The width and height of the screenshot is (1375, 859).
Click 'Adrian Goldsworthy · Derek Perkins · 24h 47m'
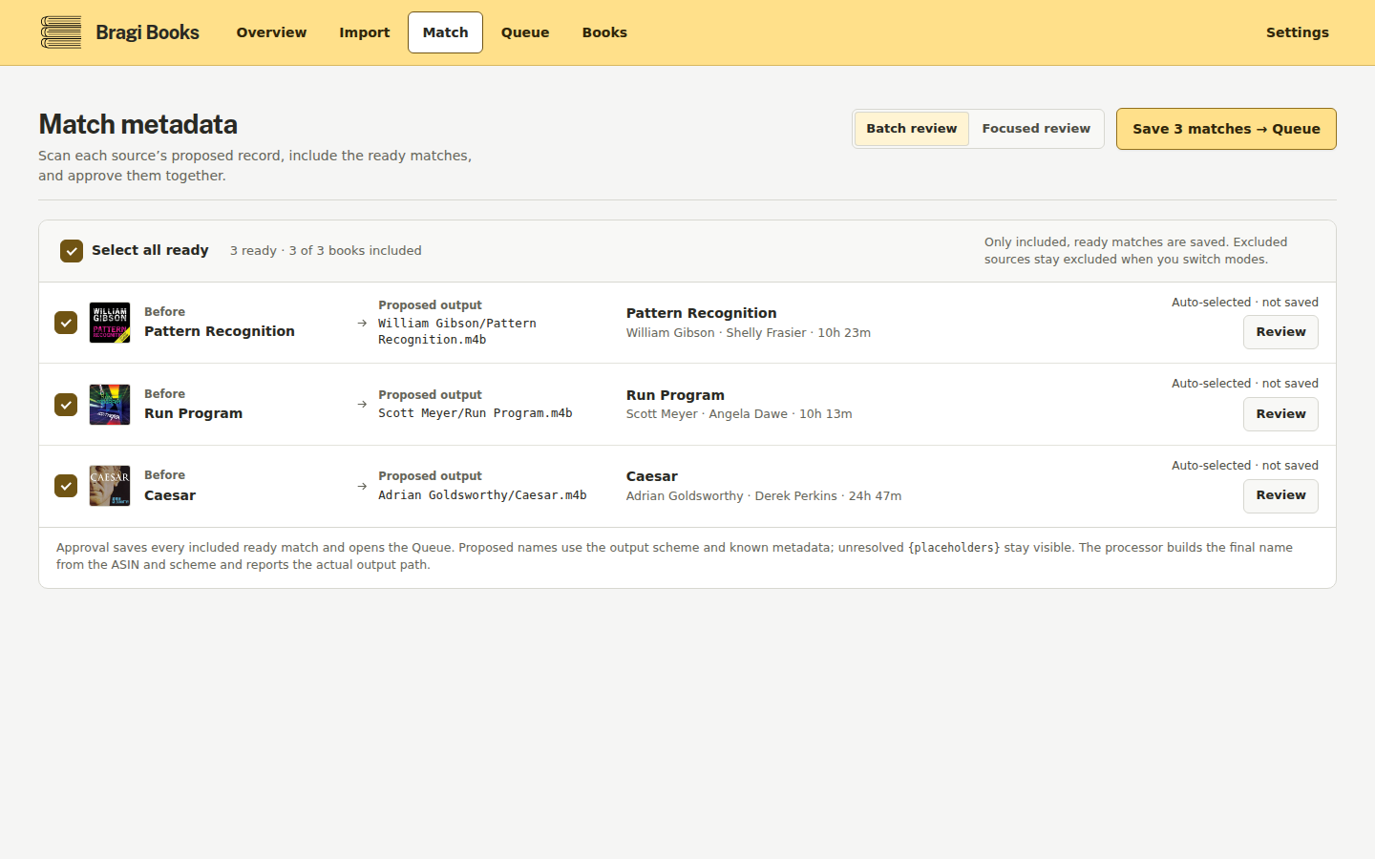coord(764,496)
